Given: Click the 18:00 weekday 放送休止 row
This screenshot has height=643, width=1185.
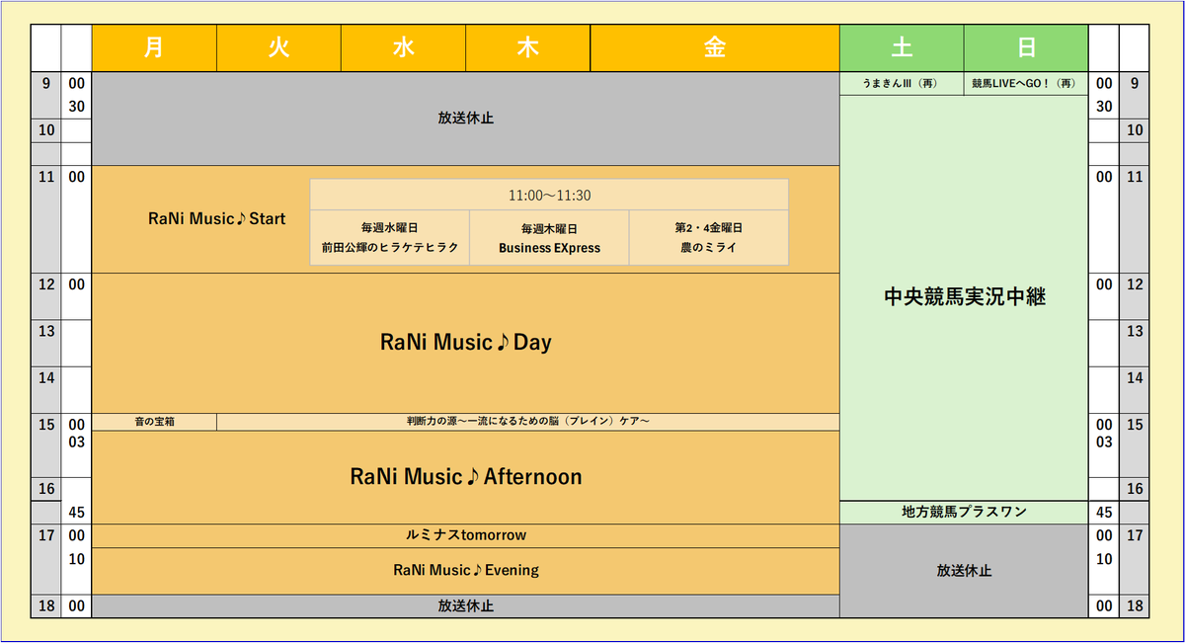Looking at the screenshot, I should [x=465, y=605].
